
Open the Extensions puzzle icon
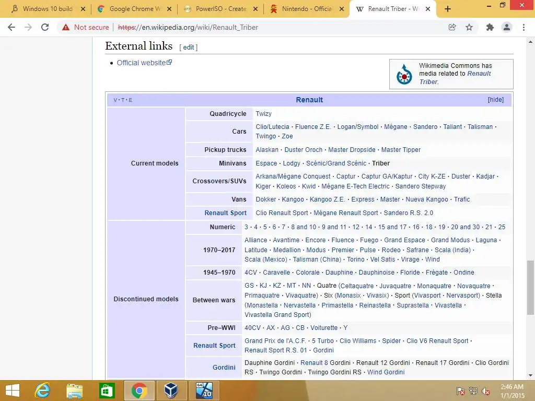[x=490, y=27]
